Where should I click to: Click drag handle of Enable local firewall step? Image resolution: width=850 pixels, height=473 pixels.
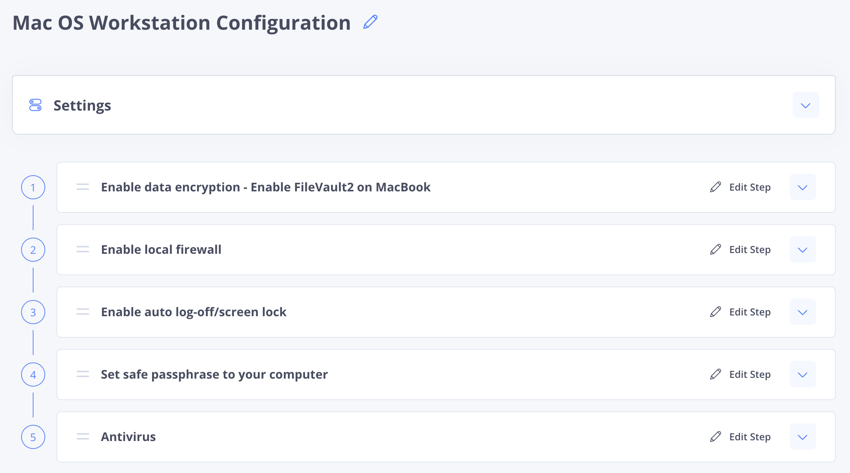(83, 249)
